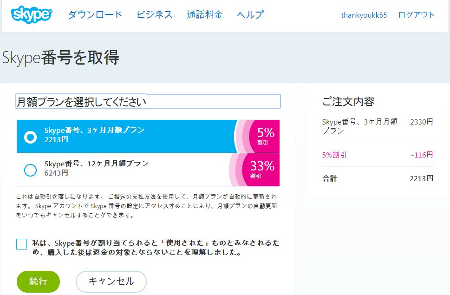This screenshot has width=450, height=295.
Task: Click the Skype番号を取得 page title
Action: tap(60, 57)
